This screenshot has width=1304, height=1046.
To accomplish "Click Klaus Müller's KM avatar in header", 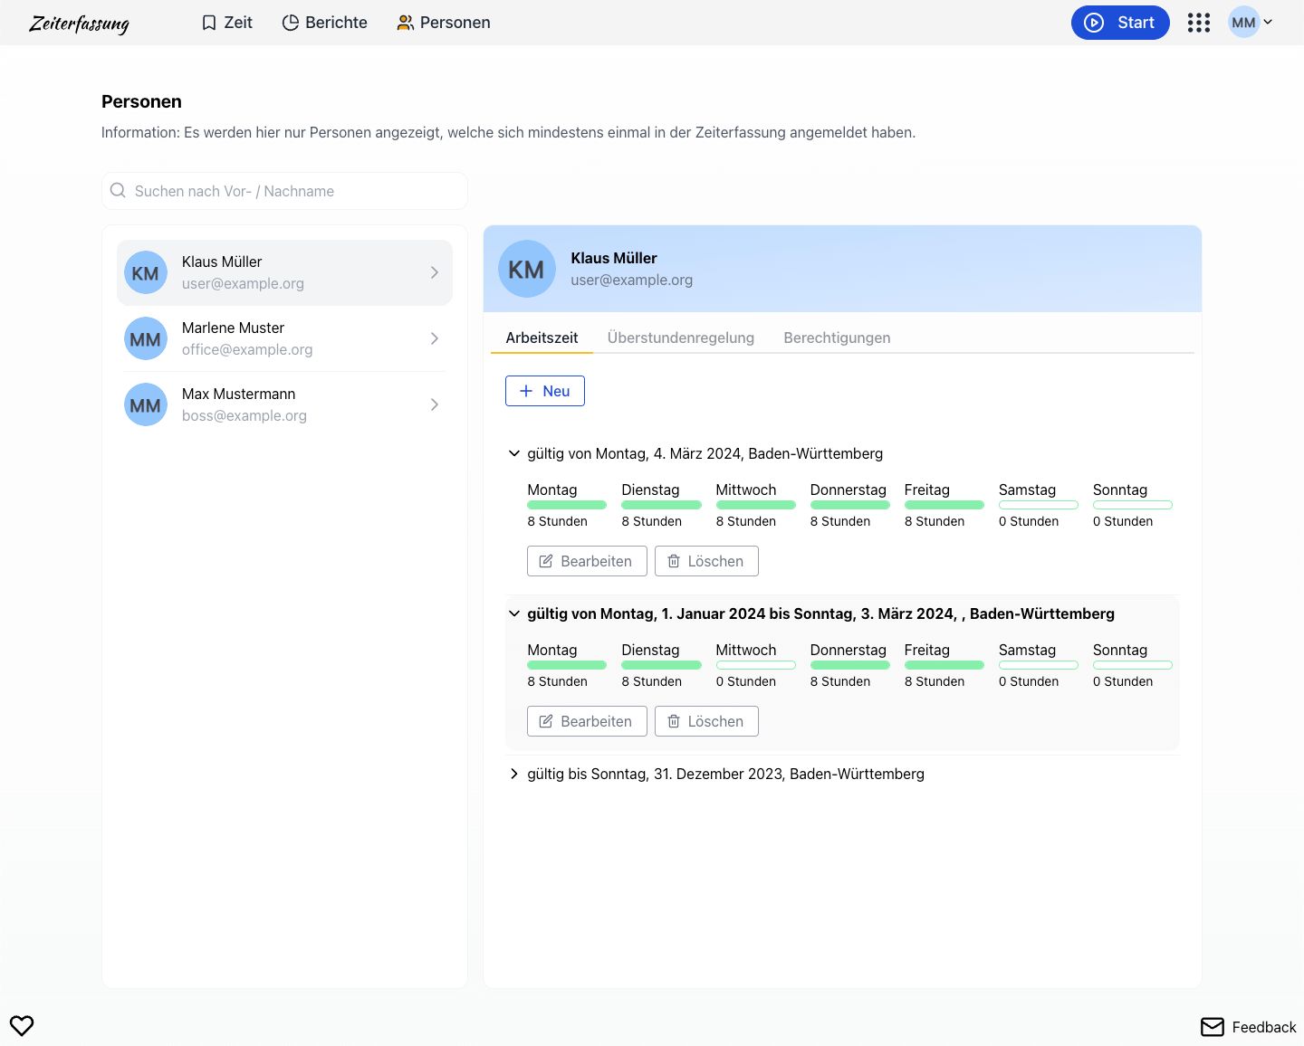I will (x=527, y=270).
